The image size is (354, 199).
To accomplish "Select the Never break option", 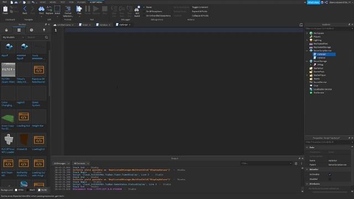I will [x=149, y=7].
